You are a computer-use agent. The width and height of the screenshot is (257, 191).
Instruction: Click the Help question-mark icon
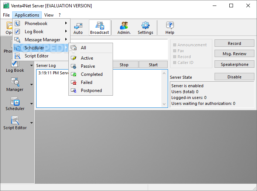click(x=170, y=25)
